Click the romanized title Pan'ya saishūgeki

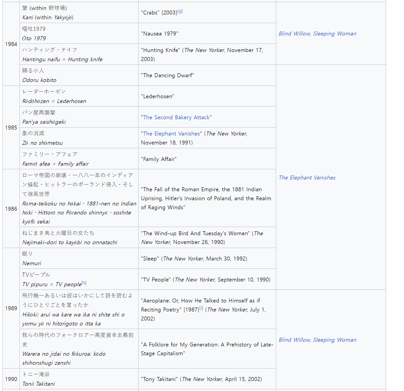click(x=44, y=122)
